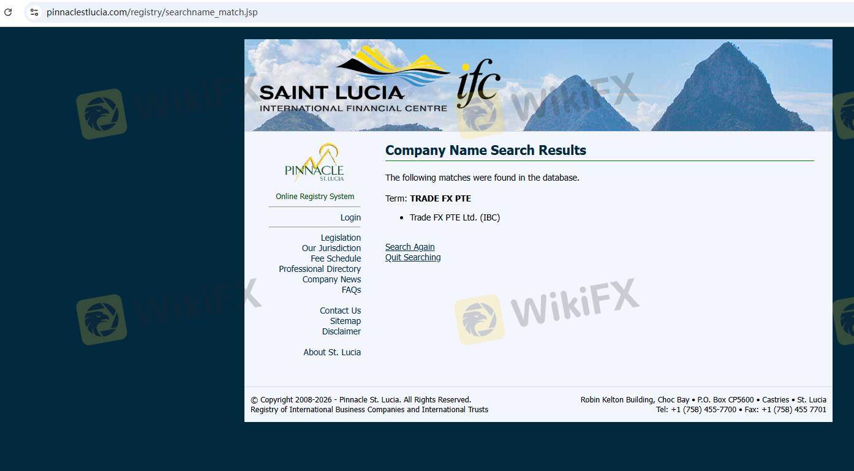Click the Registry of International Business Companies text
Image resolution: width=854 pixels, height=471 pixels.
pos(369,410)
